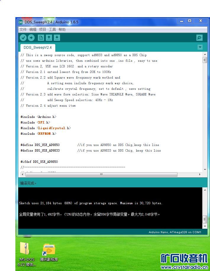Viewport: 210px width, 271px height.
Task: Open the 编辑 menu
Action: pos(33,29)
